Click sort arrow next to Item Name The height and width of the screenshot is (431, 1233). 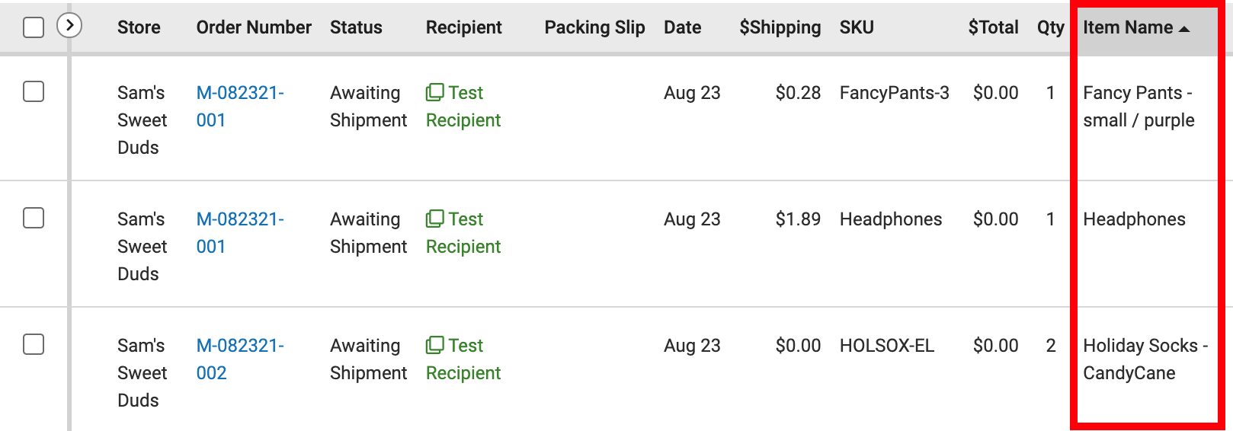1184,29
